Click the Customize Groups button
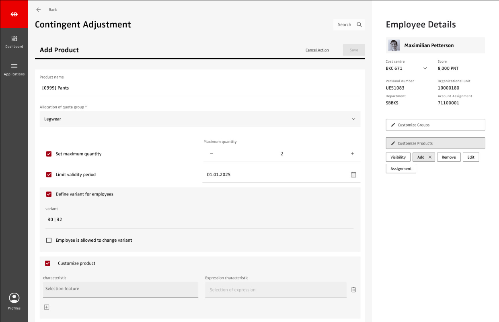Viewport: 499px width, 322px height. [435, 125]
